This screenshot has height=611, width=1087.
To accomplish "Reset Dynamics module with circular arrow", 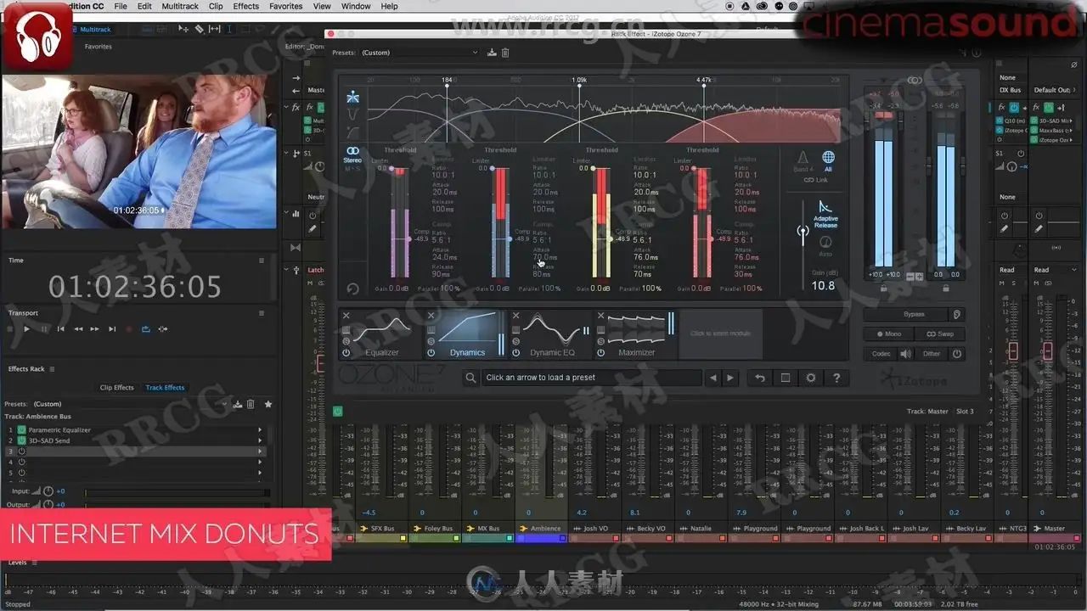I will click(x=352, y=289).
